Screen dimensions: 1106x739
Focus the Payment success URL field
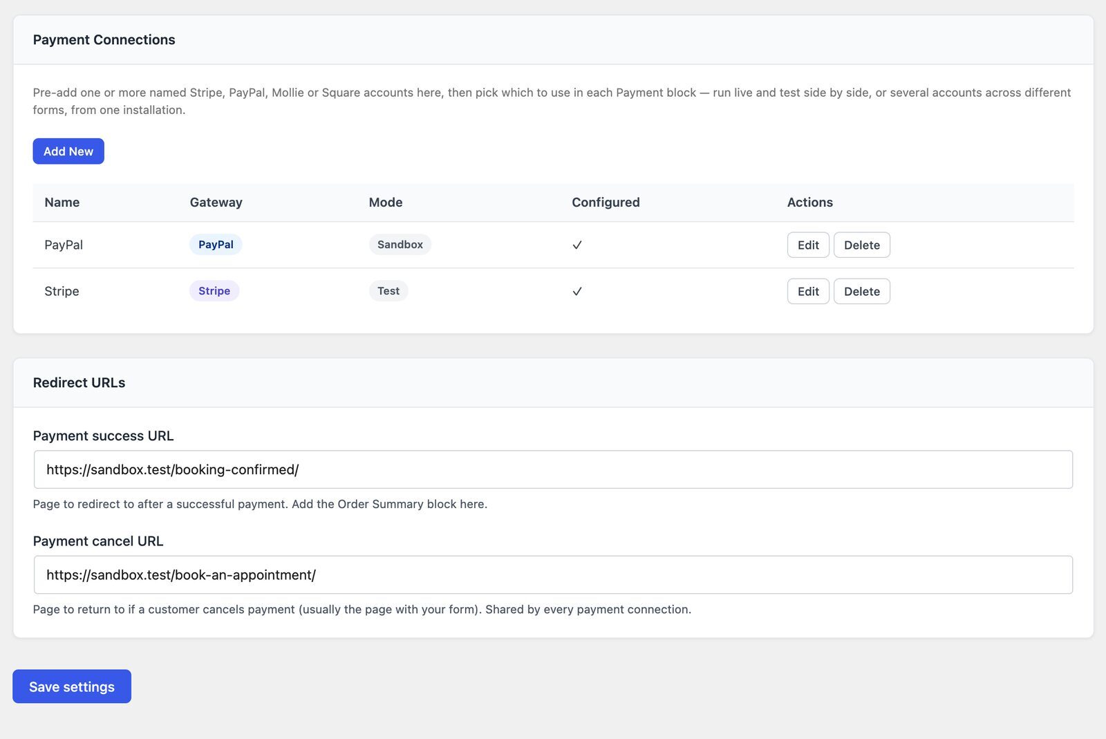553,469
